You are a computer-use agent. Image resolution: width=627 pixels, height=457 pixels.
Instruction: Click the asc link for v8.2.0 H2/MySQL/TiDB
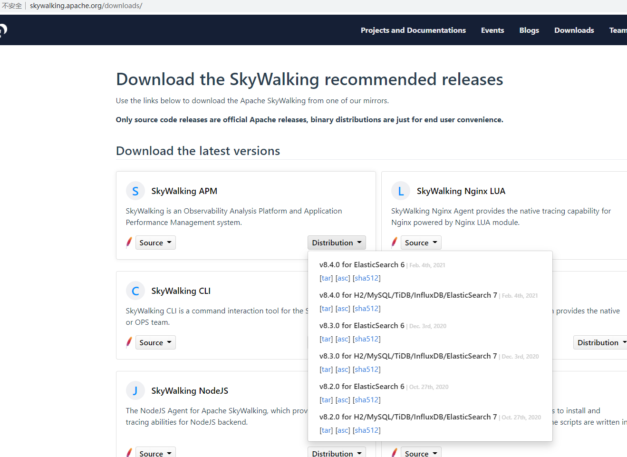[343, 430]
